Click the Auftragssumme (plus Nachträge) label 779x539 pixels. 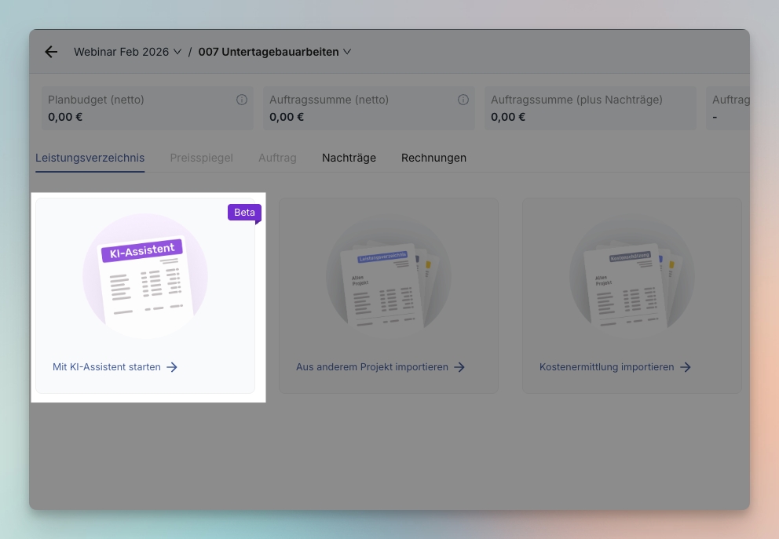[577, 100]
